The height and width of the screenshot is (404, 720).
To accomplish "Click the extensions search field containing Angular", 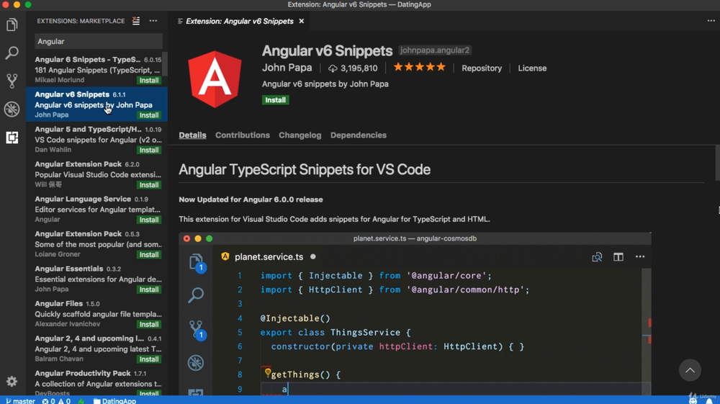I will (x=98, y=41).
